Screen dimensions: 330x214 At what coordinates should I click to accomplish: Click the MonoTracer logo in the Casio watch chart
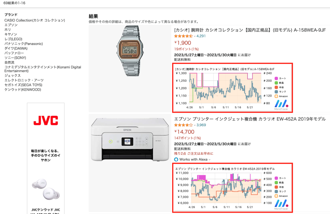pos(281,105)
